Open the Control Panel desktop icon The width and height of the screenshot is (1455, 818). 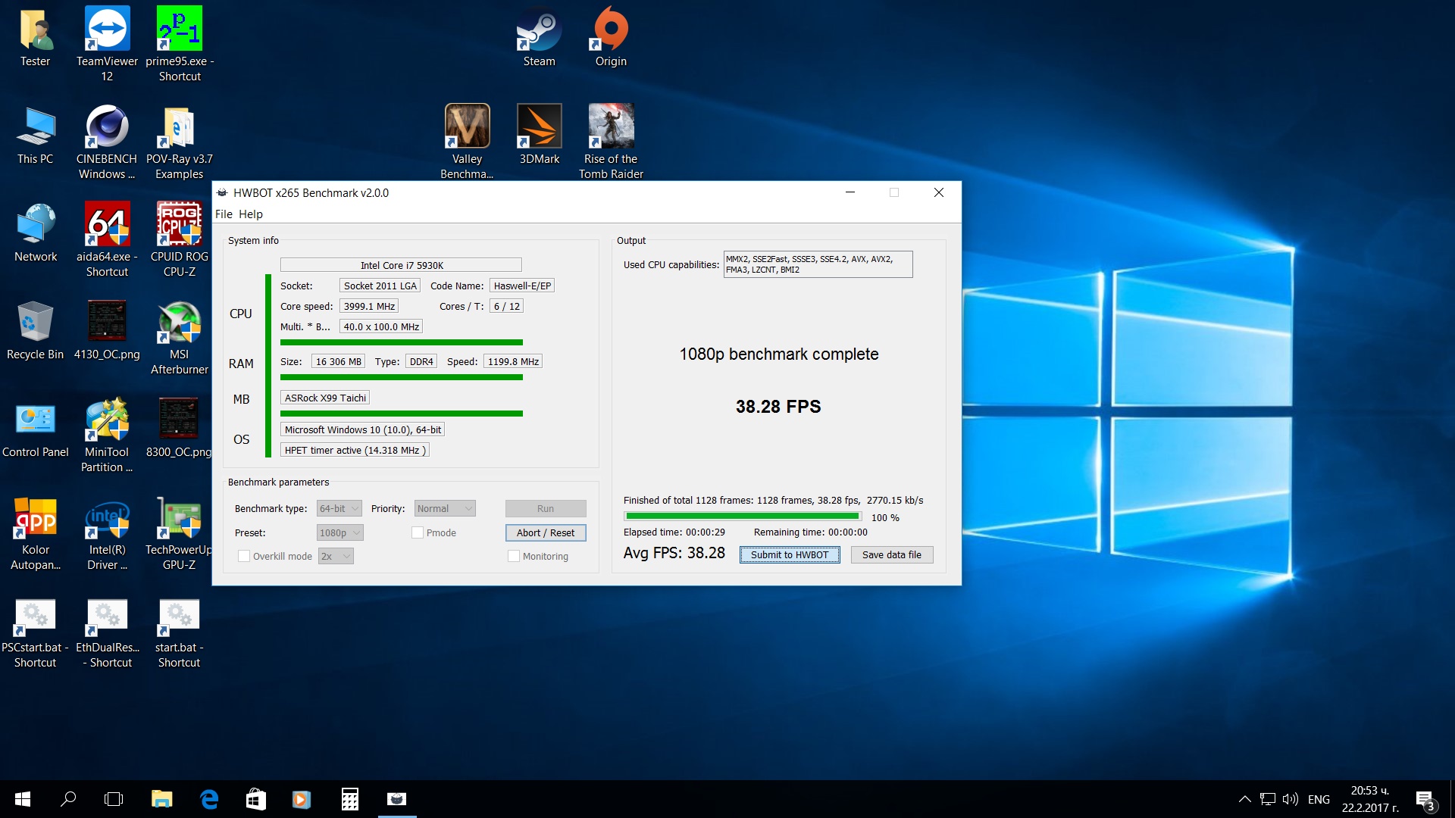click(35, 429)
